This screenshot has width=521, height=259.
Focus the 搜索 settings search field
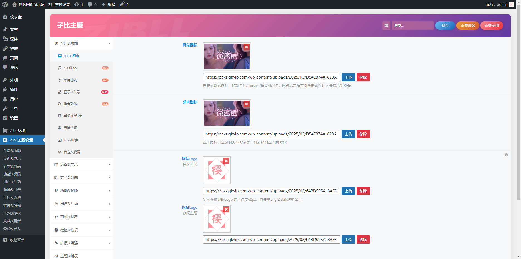413,26
